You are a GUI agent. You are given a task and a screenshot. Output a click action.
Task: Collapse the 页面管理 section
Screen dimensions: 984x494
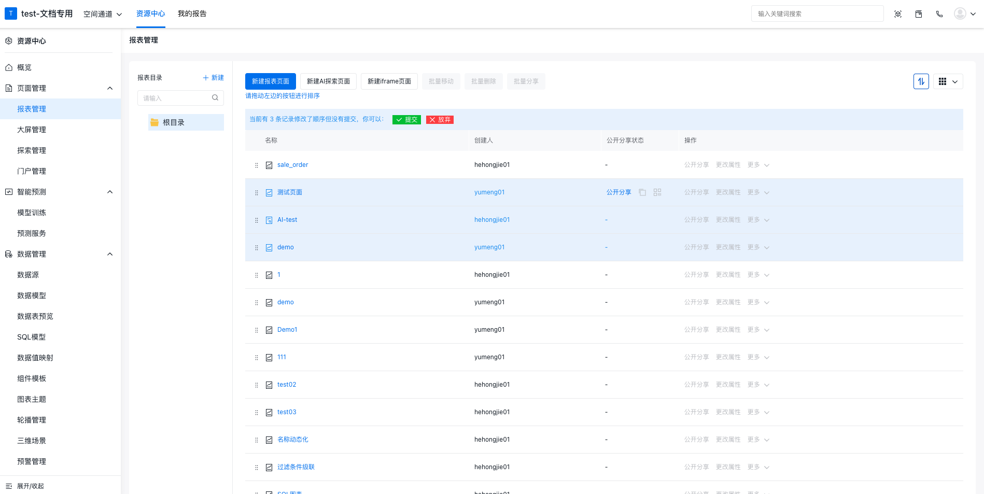tap(110, 88)
